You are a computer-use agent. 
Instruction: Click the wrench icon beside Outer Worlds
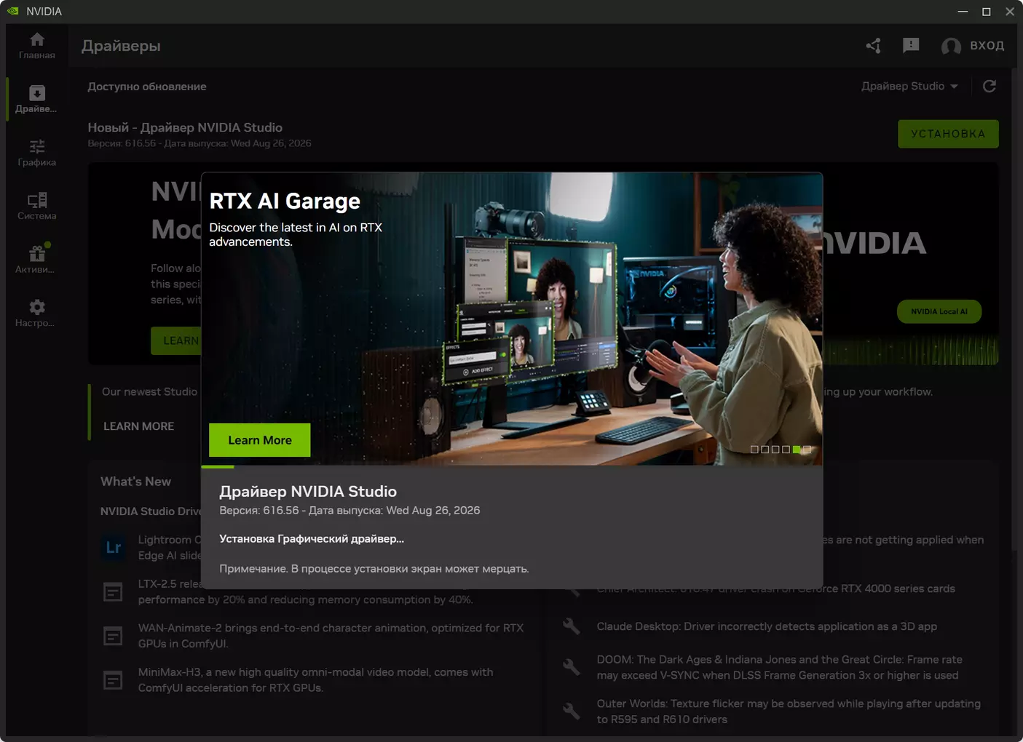[x=572, y=711]
